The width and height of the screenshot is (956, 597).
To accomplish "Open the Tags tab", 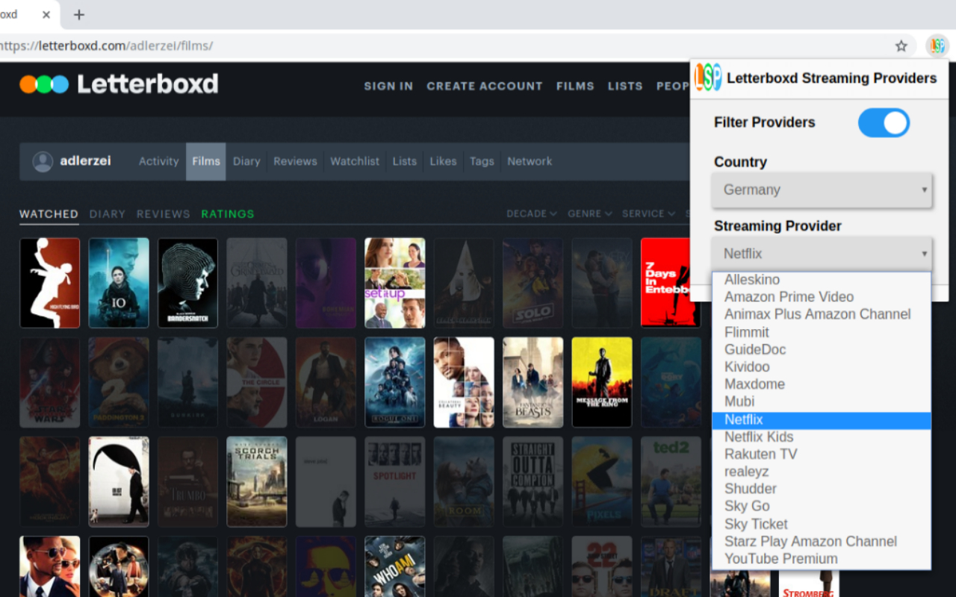I will (x=482, y=161).
